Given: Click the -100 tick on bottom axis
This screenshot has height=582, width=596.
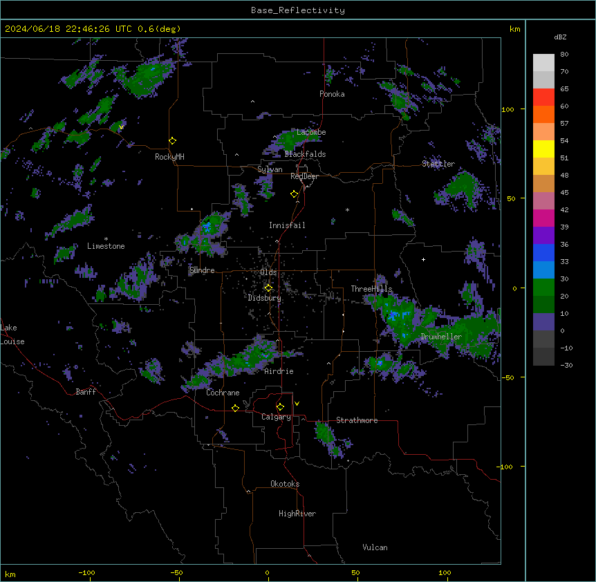Looking at the screenshot, I should point(86,572).
